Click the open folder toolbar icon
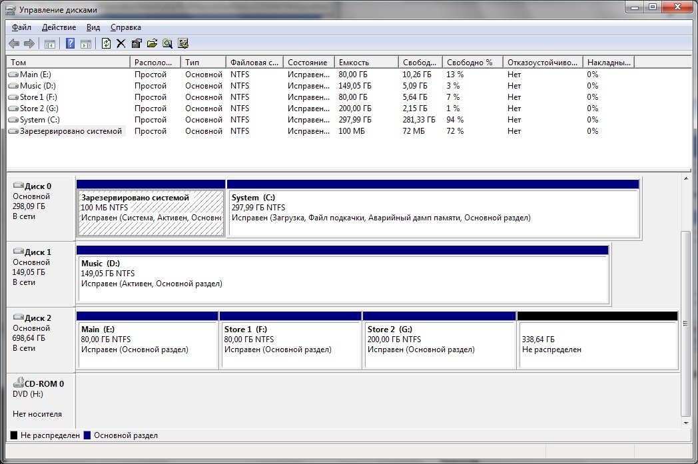 [152, 44]
